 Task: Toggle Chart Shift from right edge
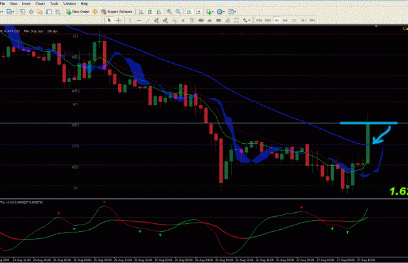(x=198, y=12)
